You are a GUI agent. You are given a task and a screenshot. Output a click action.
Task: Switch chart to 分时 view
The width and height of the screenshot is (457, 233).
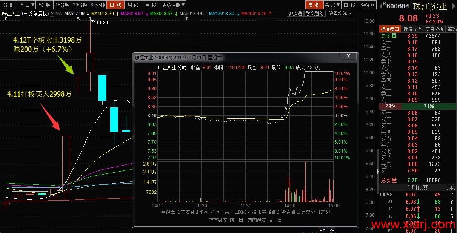point(9,5)
